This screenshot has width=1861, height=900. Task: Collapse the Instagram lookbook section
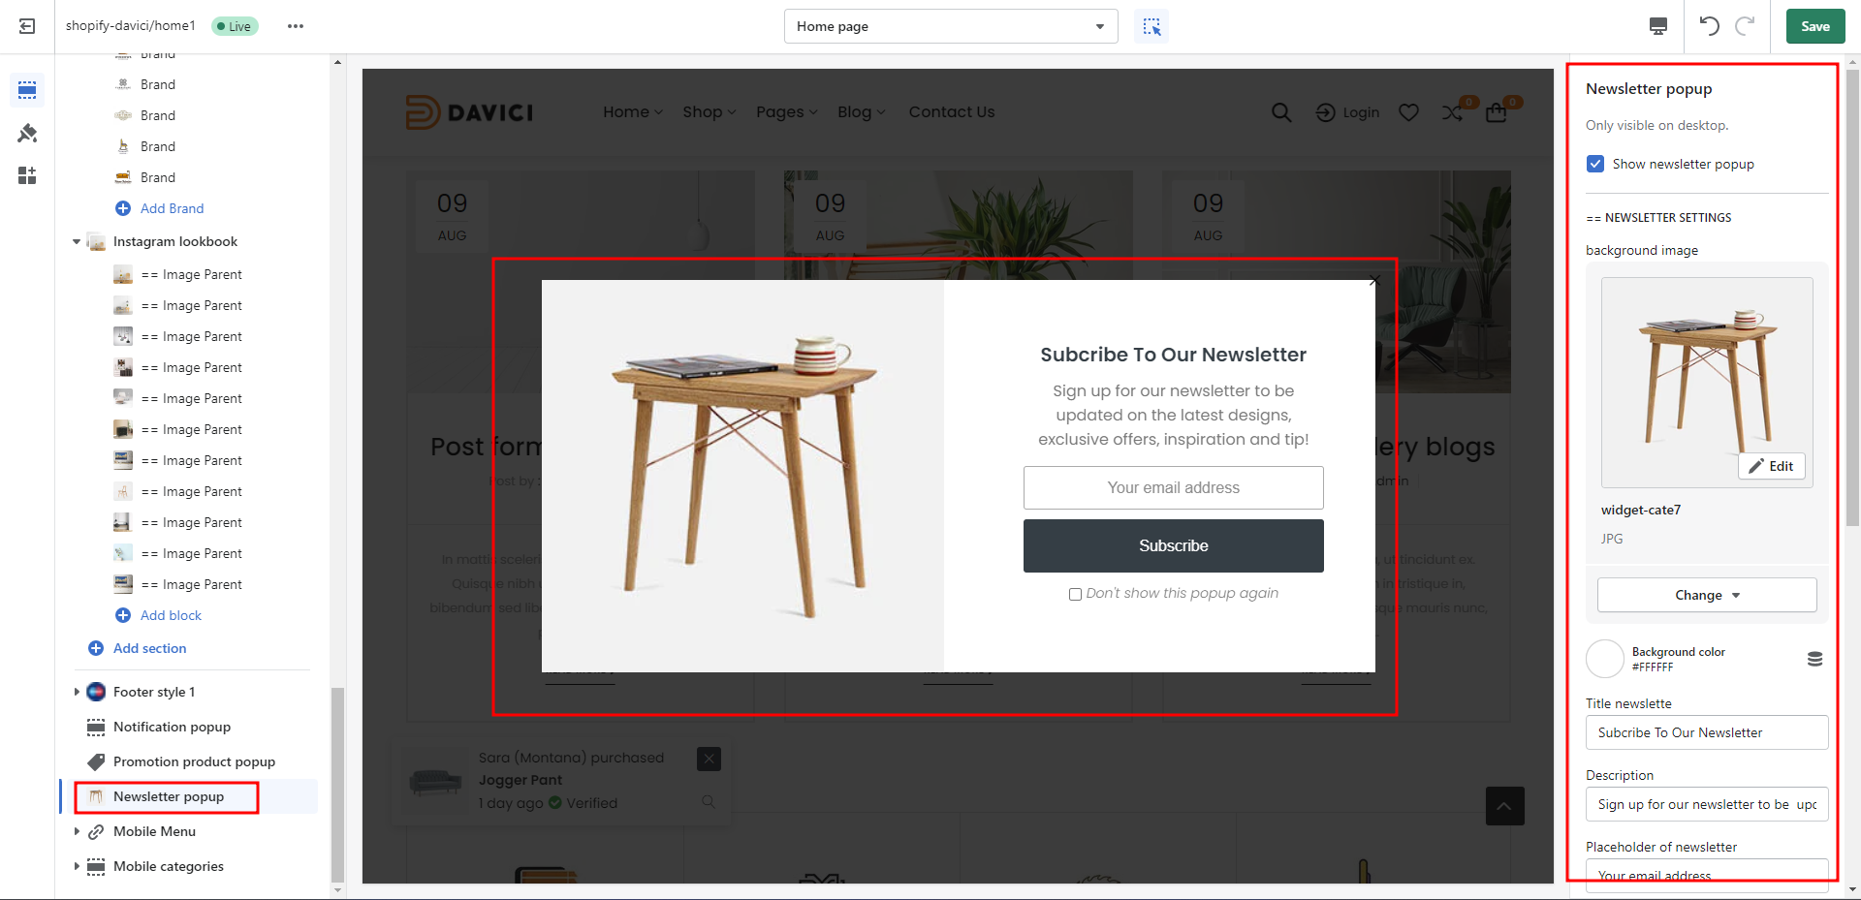77,241
